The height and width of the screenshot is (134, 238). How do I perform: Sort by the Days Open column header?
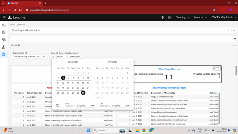[19, 93]
